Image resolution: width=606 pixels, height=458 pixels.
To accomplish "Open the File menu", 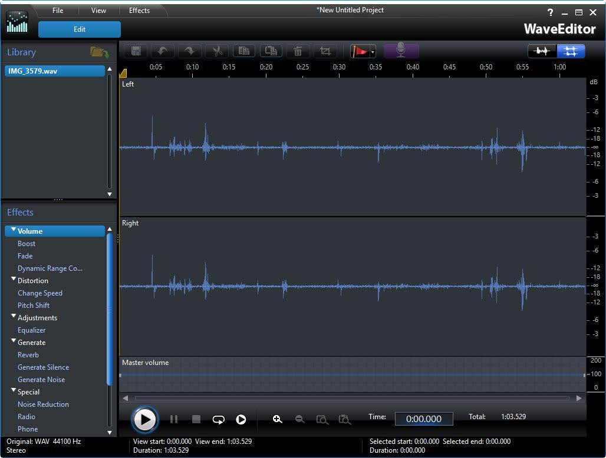I will click(57, 11).
